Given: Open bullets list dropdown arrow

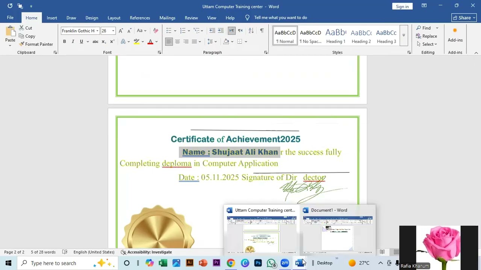Looking at the screenshot, I should click(175, 31).
